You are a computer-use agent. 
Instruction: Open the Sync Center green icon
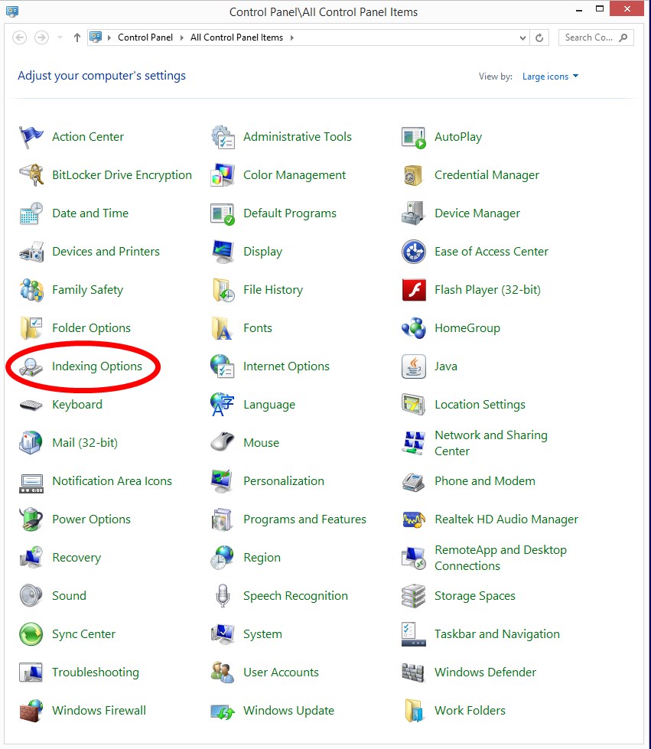(x=31, y=634)
